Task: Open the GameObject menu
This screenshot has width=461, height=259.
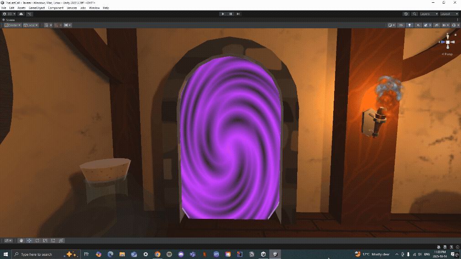Action: [x=37, y=8]
